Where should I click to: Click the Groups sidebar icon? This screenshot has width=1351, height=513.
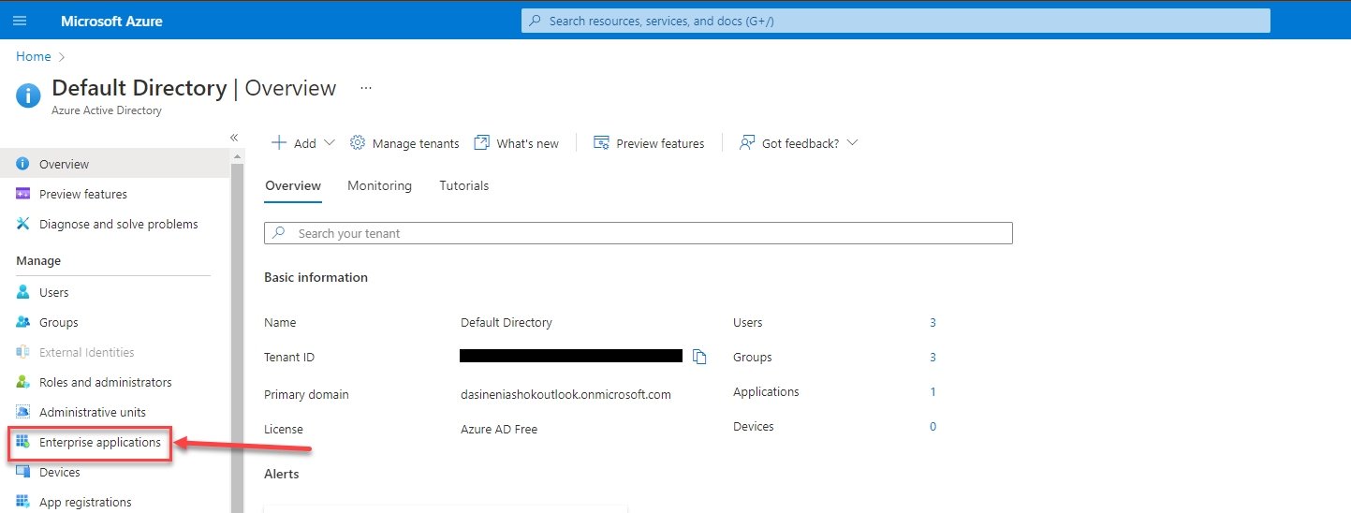(x=23, y=322)
